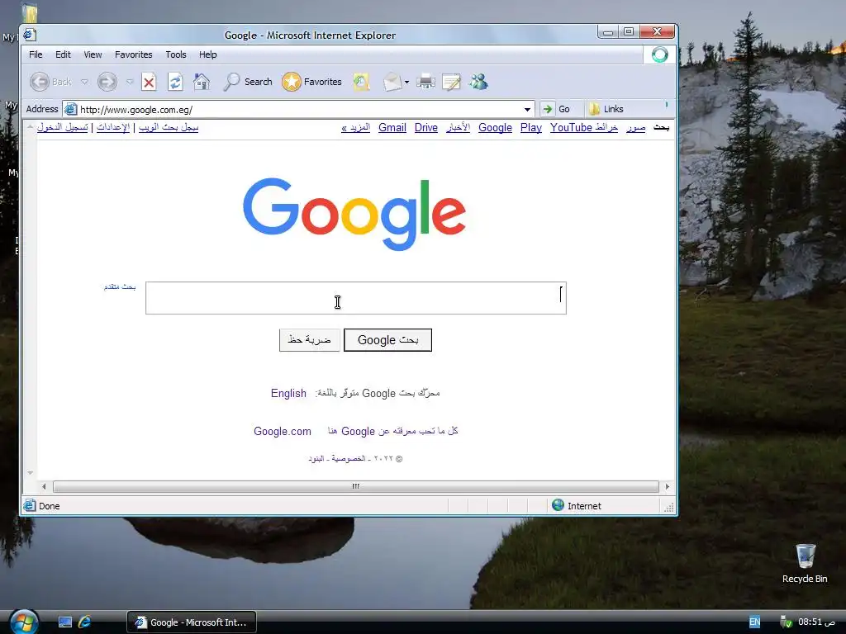Open the Help menu
Image resolution: width=846 pixels, height=634 pixels.
pos(207,54)
